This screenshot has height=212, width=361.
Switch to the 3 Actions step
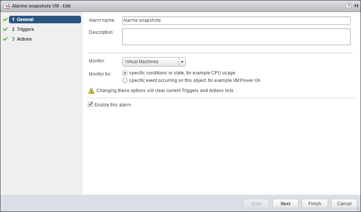[x=24, y=39]
